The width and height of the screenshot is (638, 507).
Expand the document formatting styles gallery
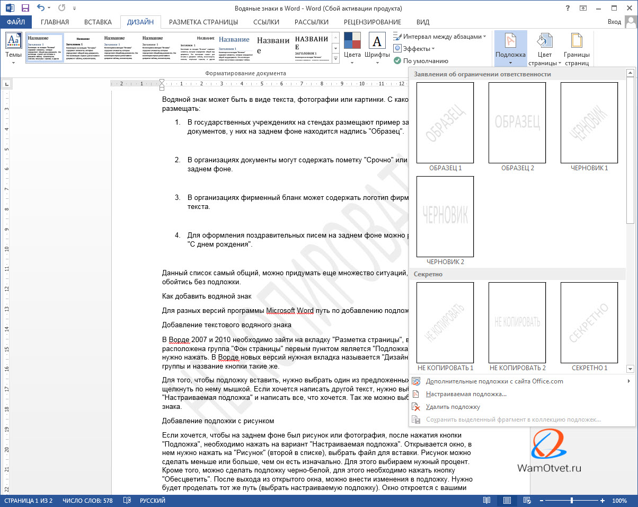334,58
